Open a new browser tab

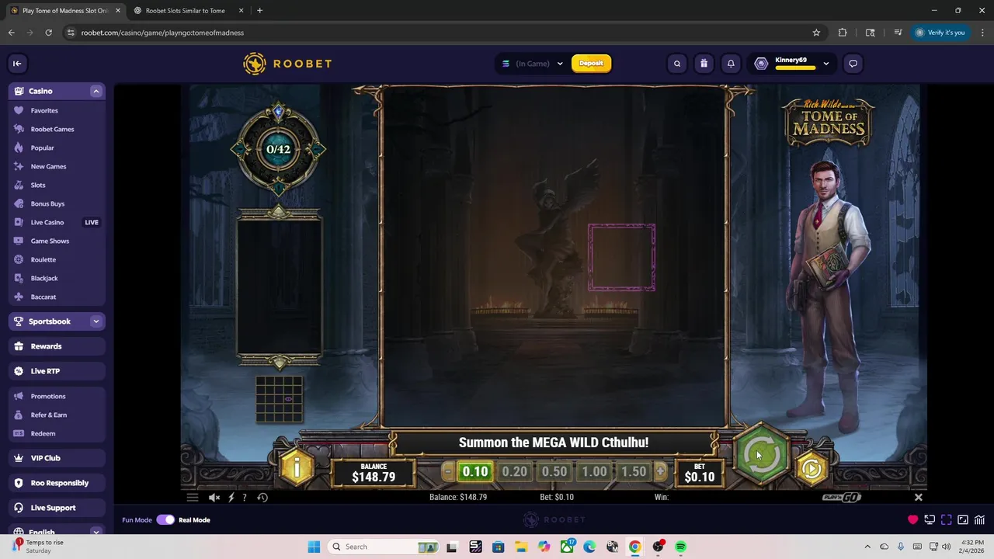pos(259,11)
